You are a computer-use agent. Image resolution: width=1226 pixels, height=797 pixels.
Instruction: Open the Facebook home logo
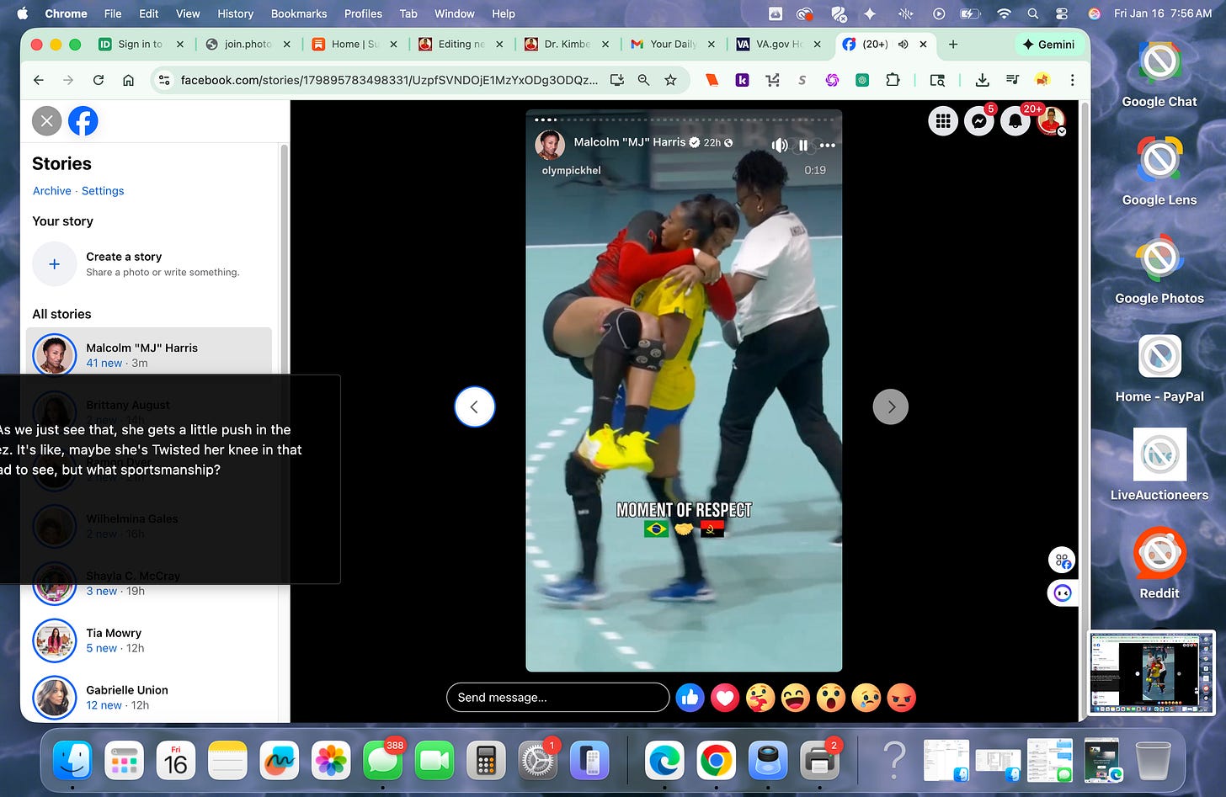coord(83,121)
